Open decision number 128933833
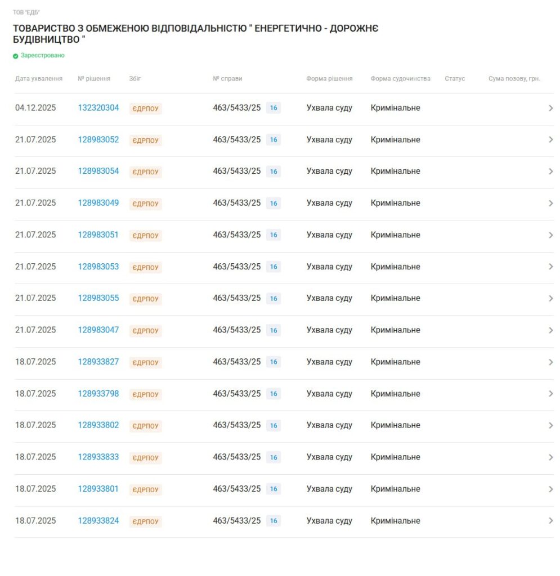Image resolution: width=560 pixels, height=576 pixels. click(x=98, y=457)
